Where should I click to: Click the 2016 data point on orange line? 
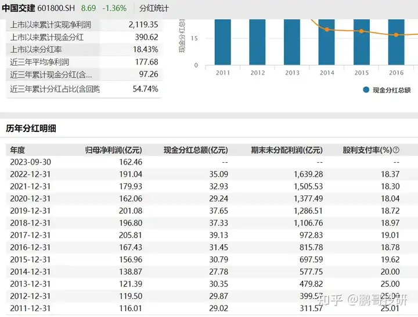coord(396,35)
